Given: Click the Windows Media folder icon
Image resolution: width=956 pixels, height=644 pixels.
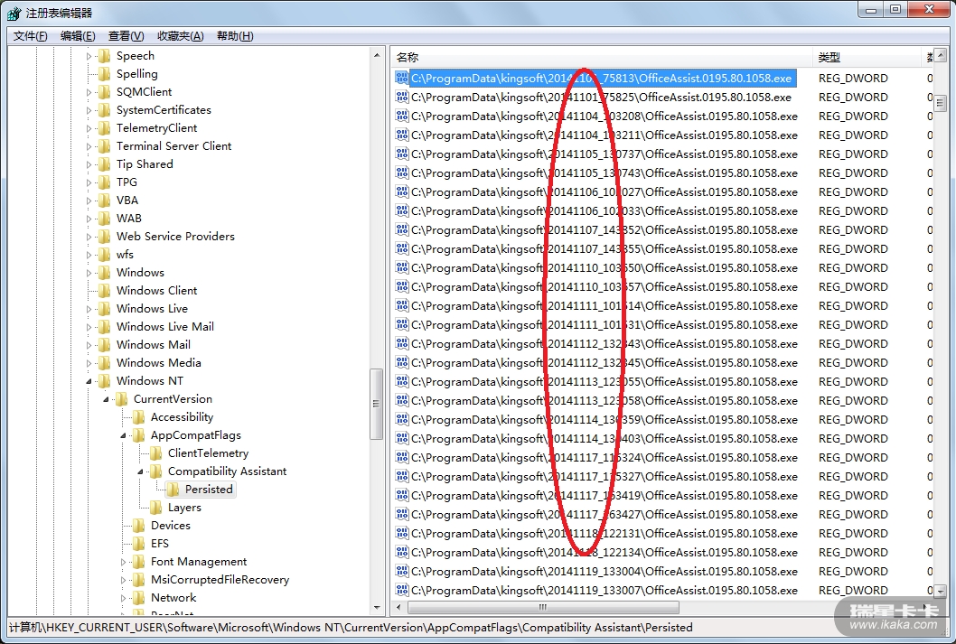Looking at the screenshot, I should pos(105,363).
